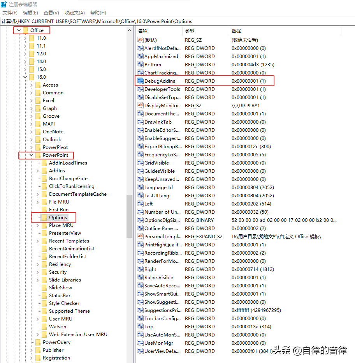Click the Language Id value icon
This screenshot has height=363, width=355.
coord(140,187)
